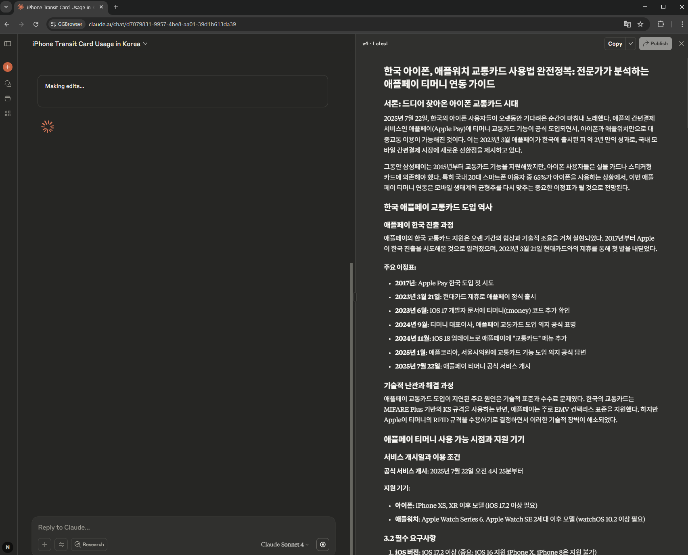688x555 pixels.
Task: Click the '기술적 난관과 해결 과정' heading
Action: (419, 385)
